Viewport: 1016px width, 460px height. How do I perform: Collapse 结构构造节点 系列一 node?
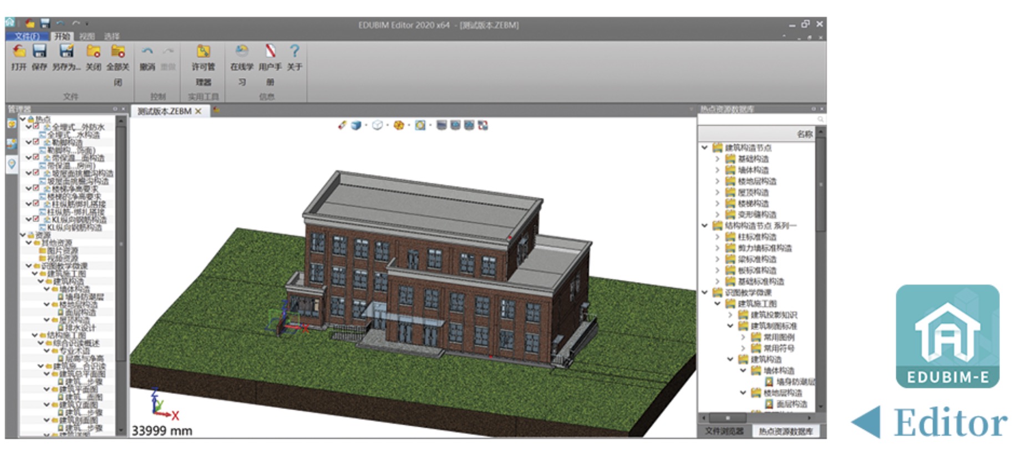tap(704, 226)
